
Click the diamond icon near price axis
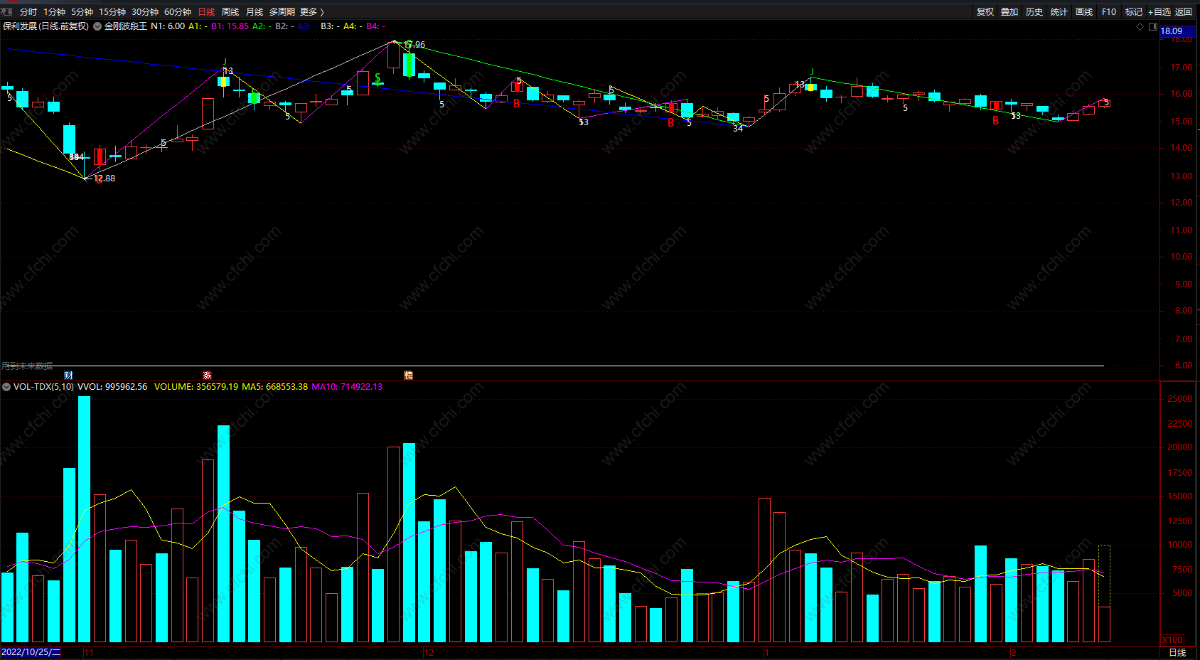point(1140,27)
